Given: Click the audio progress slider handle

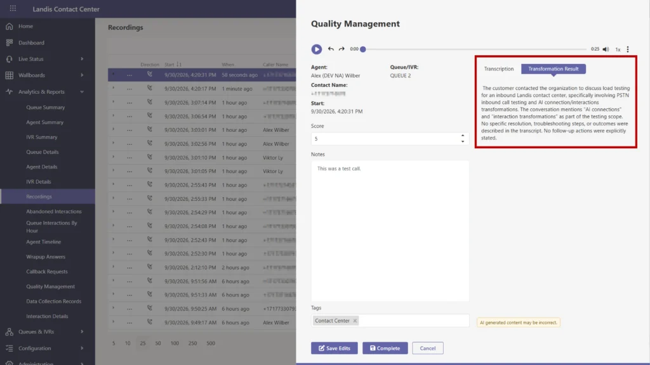Looking at the screenshot, I should [362, 49].
